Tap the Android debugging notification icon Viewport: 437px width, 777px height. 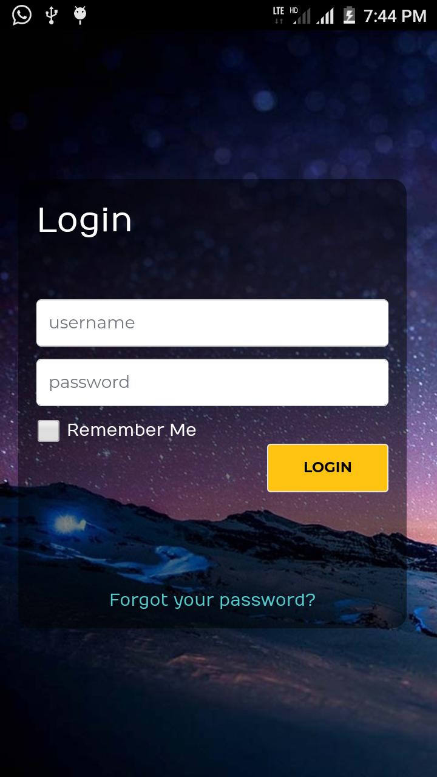(x=80, y=15)
